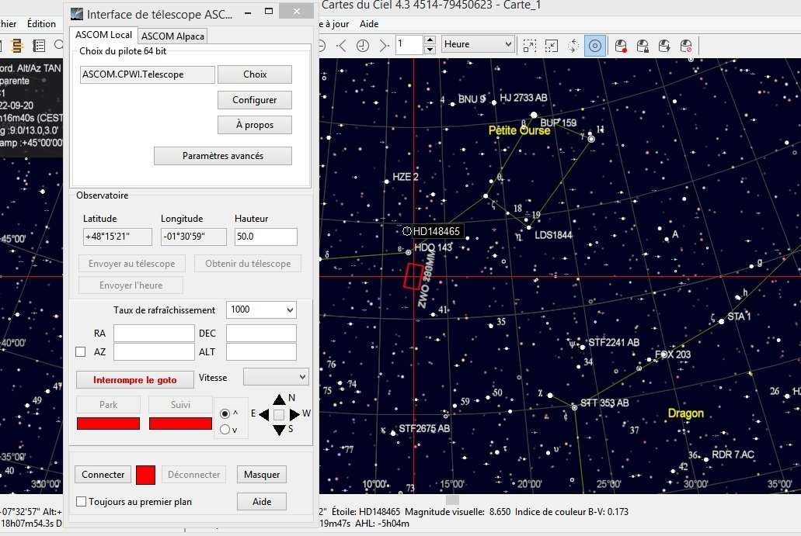Click the RDR 7 AC star label
Viewport: 801px width, 536px height.
point(733,455)
